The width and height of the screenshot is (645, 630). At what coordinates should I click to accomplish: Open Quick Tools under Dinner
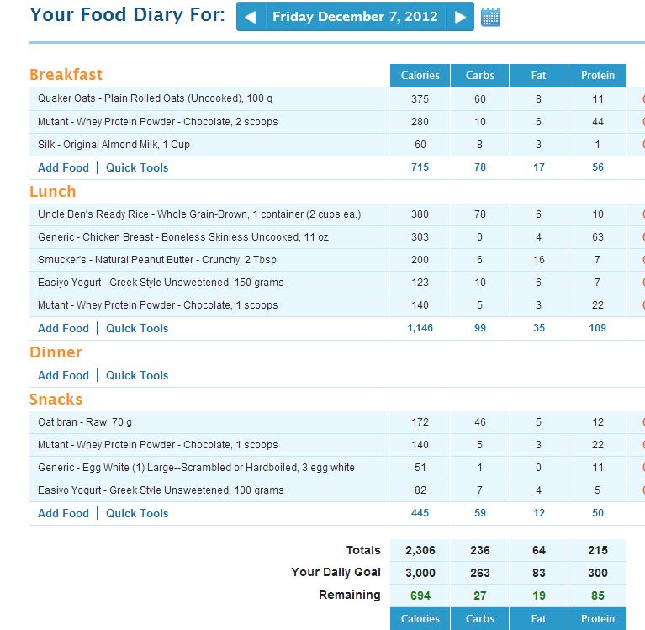pyautogui.click(x=137, y=375)
